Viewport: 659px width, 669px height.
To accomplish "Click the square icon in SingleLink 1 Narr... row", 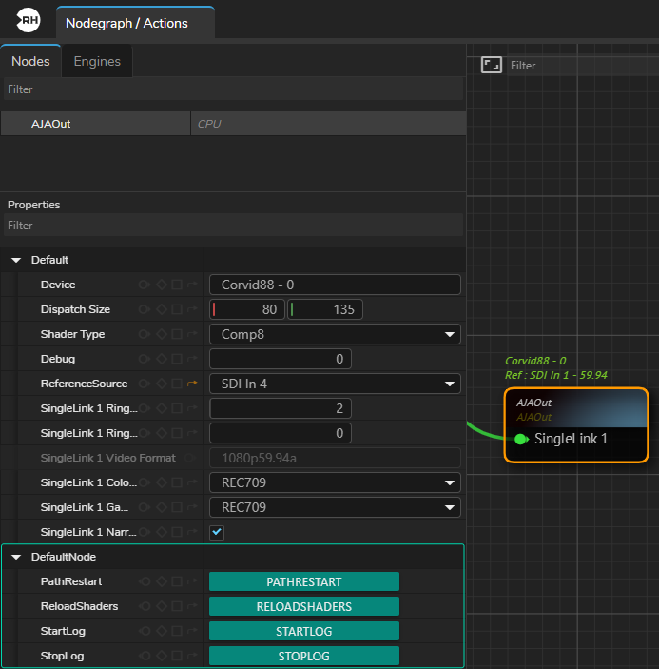I will pyautogui.click(x=177, y=532).
